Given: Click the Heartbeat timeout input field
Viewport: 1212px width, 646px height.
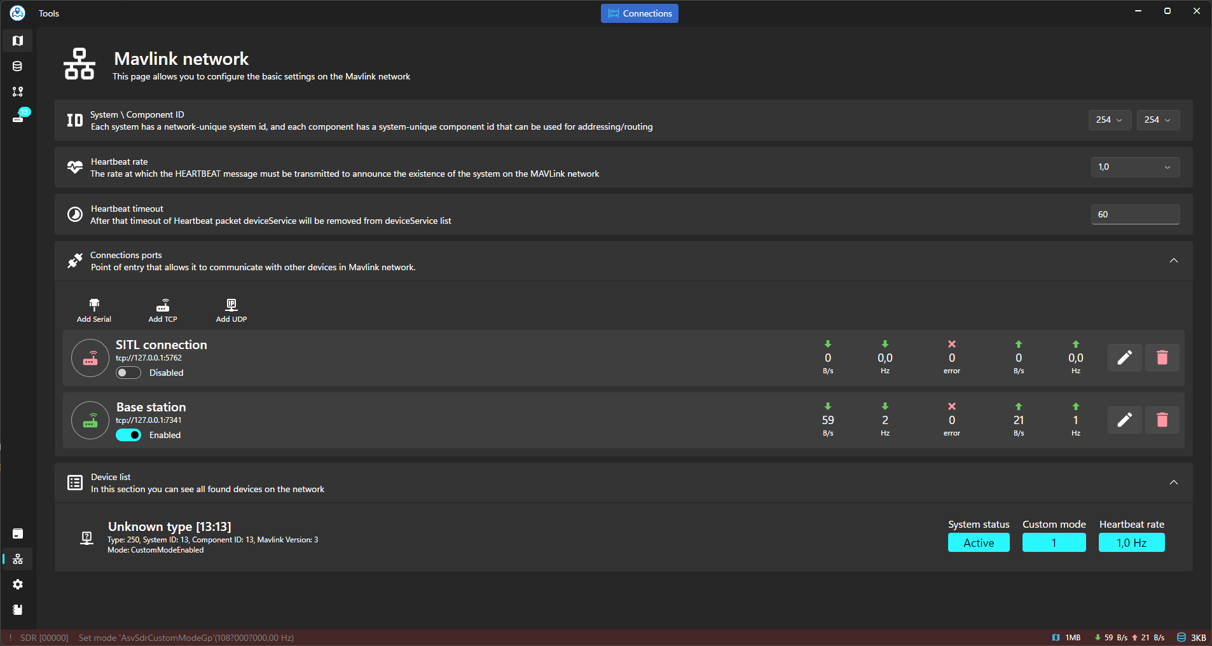Looking at the screenshot, I should 1135,214.
